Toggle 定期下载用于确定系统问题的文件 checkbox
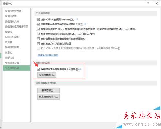Screen dimensions: 161x129 (x=38, y=24)
